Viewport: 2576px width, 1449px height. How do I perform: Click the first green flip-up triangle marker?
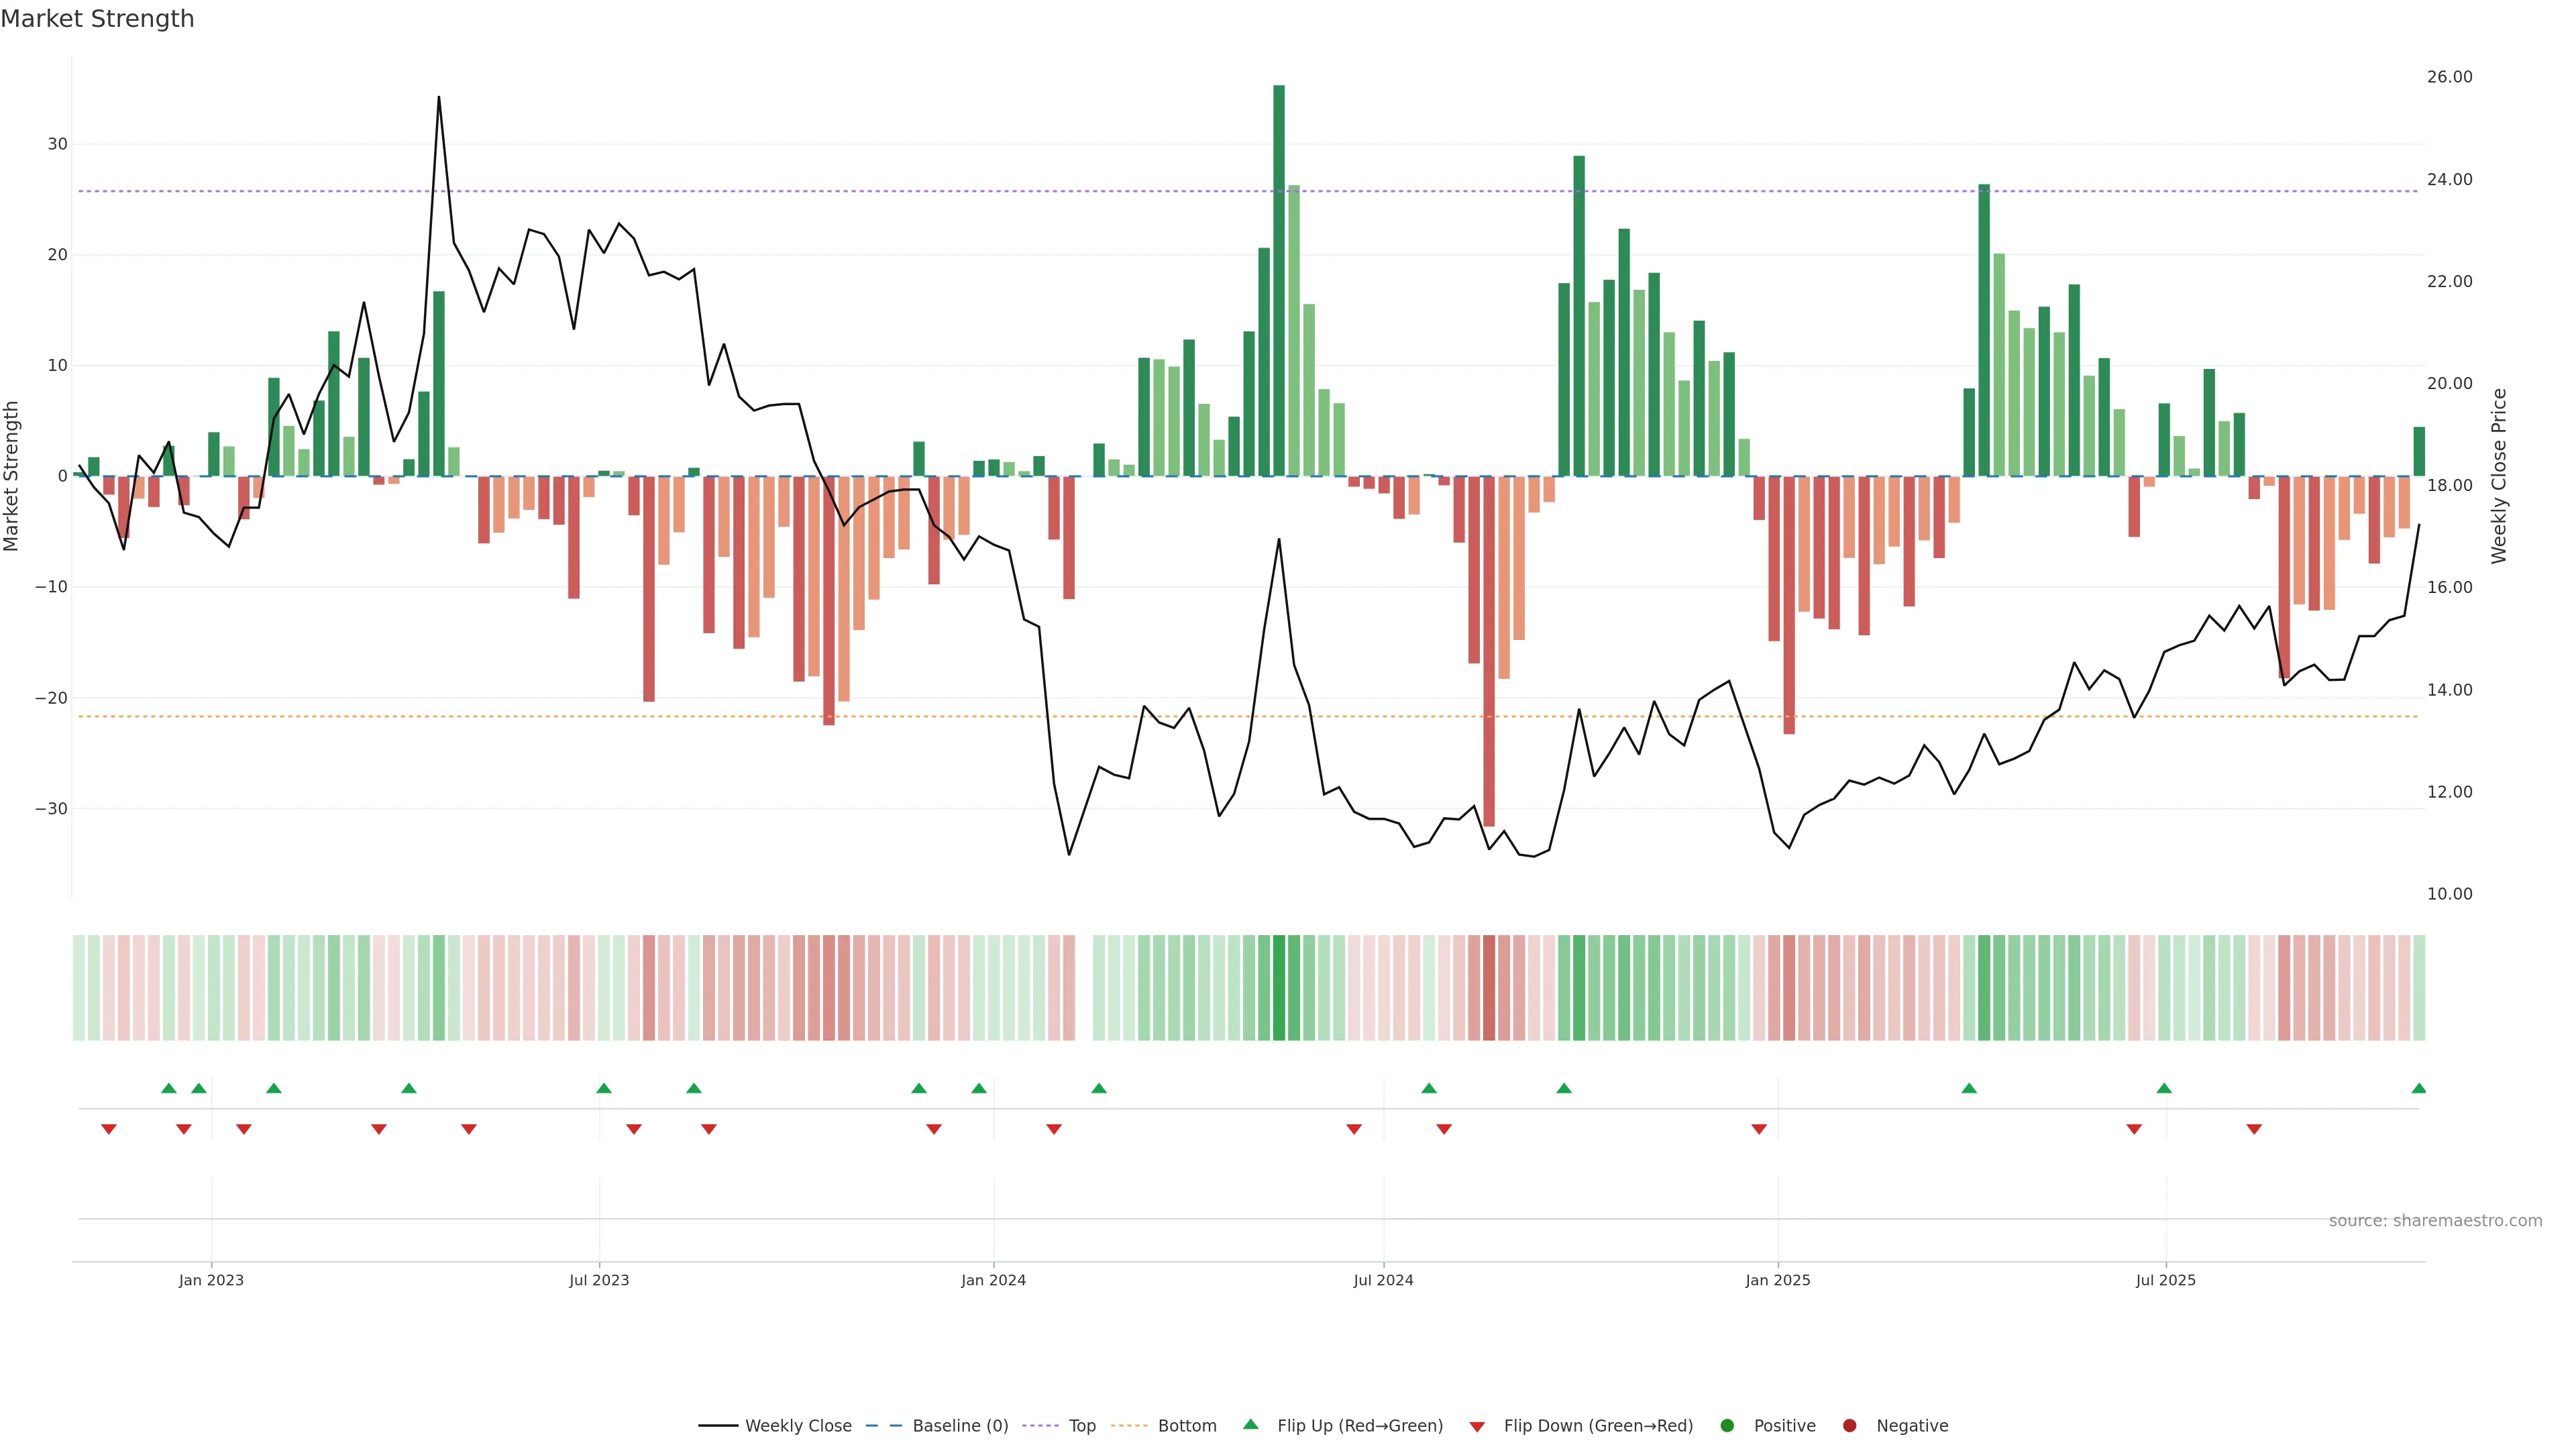(169, 1088)
